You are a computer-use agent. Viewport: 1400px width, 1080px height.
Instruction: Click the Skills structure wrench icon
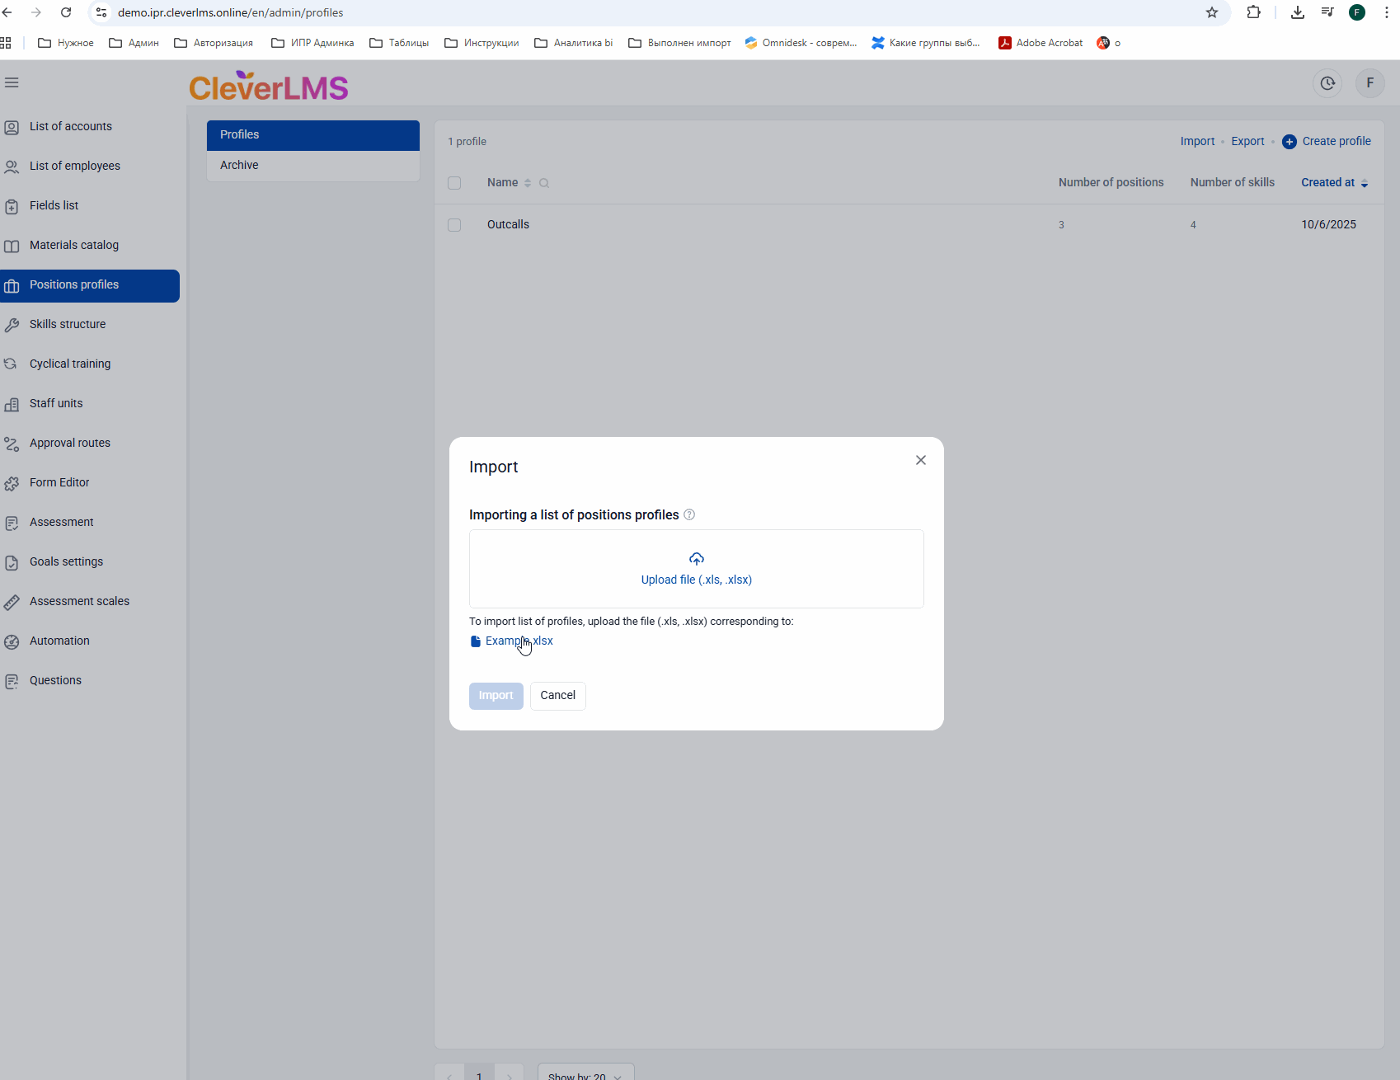coord(12,326)
